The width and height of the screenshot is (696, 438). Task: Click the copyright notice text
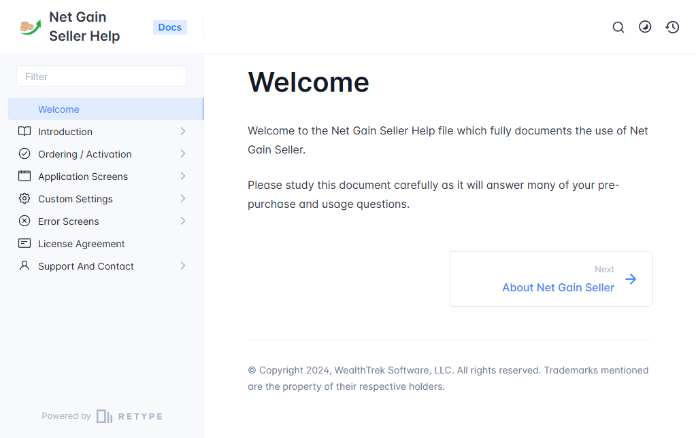coord(448,378)
